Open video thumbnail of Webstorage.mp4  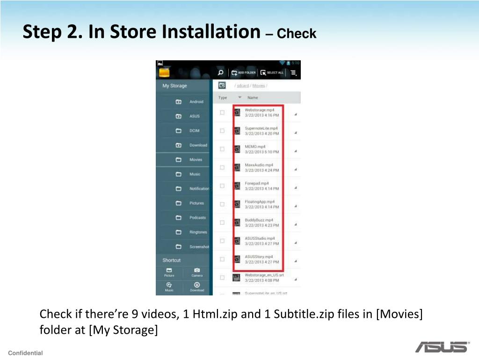[237, 113]
